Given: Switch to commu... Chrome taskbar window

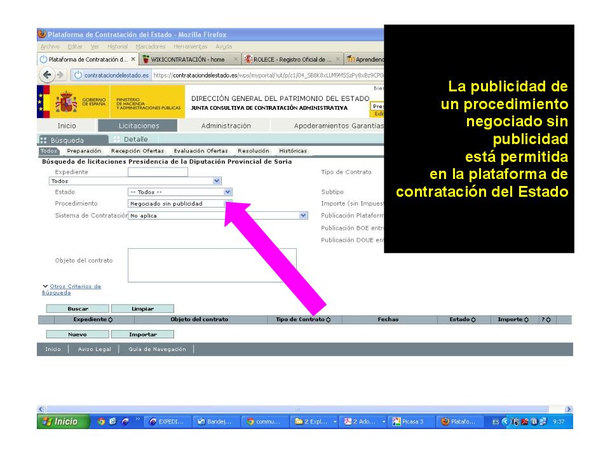Looking at the screenshot, I should (265, 421).
